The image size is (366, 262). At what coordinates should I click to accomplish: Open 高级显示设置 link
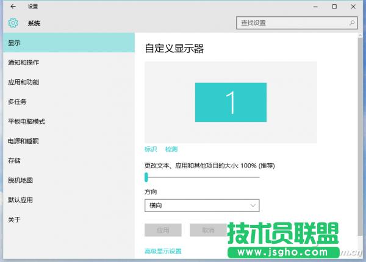(163, 251)
